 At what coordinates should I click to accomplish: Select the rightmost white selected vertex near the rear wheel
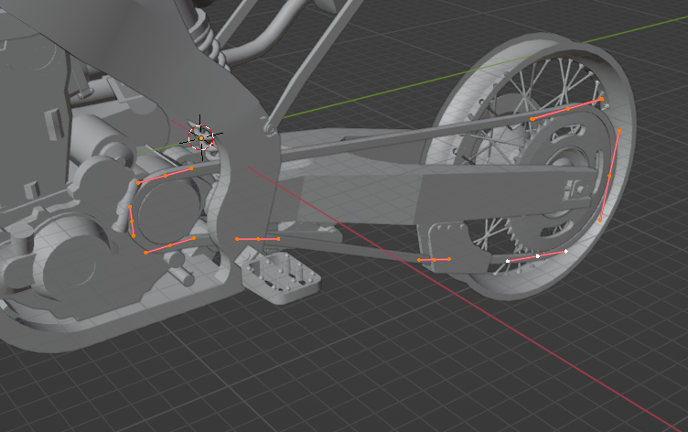pyautogui.click(x=566, y=252)
